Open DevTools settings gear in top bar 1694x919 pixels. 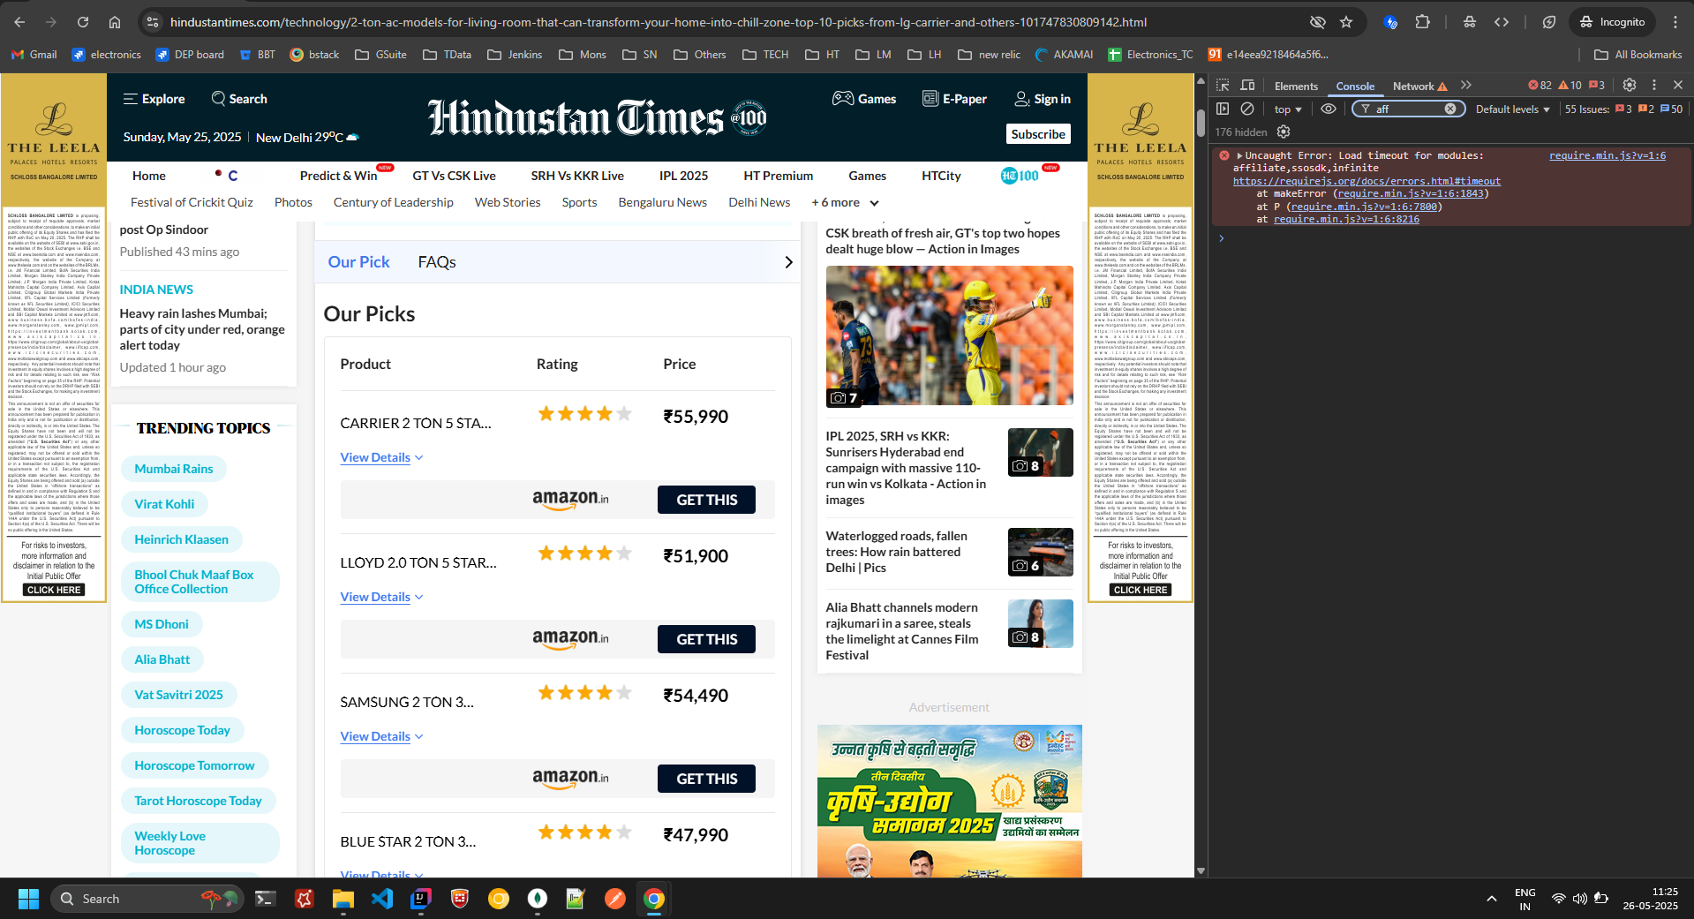click(x=1630, y=86)
